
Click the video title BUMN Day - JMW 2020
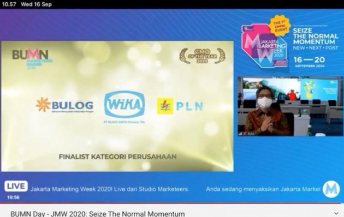(x=98, y=214)
